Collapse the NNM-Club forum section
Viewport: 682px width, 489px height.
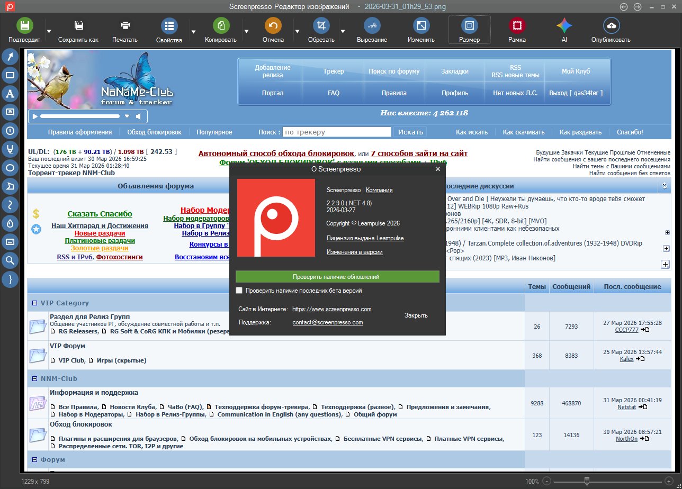coord(35,378)
